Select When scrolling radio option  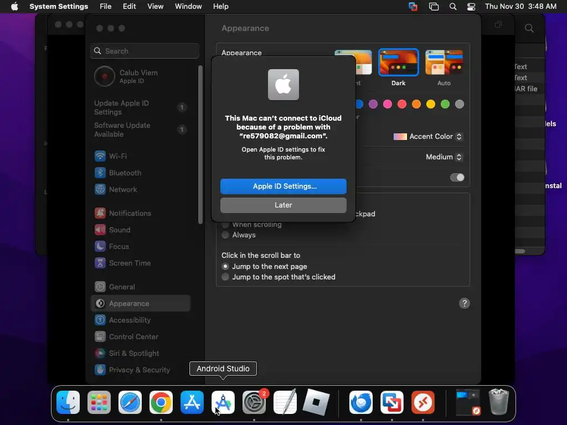tap(225, 225)
